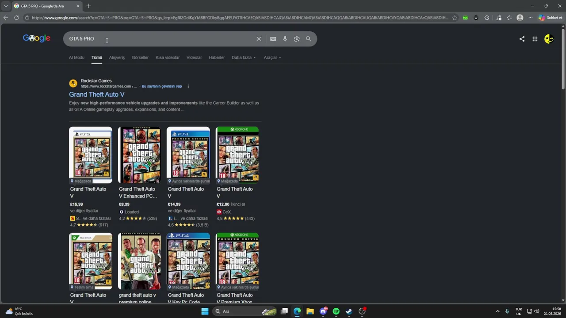Bookmark this page with the star icon
The height and width of the screenshot is (318, 566).
(455, 18)
